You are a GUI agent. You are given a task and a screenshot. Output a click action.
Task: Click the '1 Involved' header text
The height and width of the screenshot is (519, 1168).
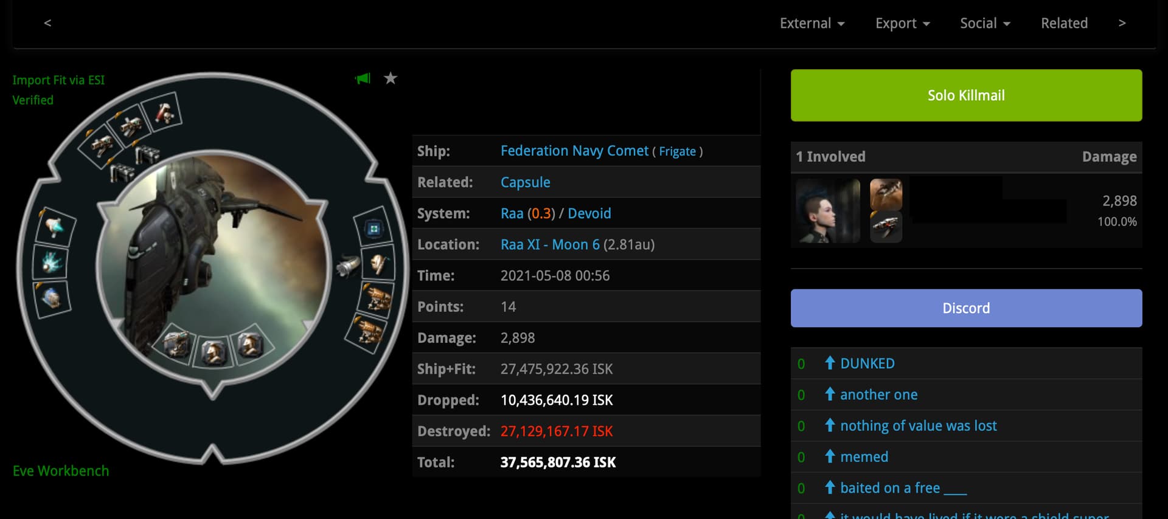tap(830, 157)
